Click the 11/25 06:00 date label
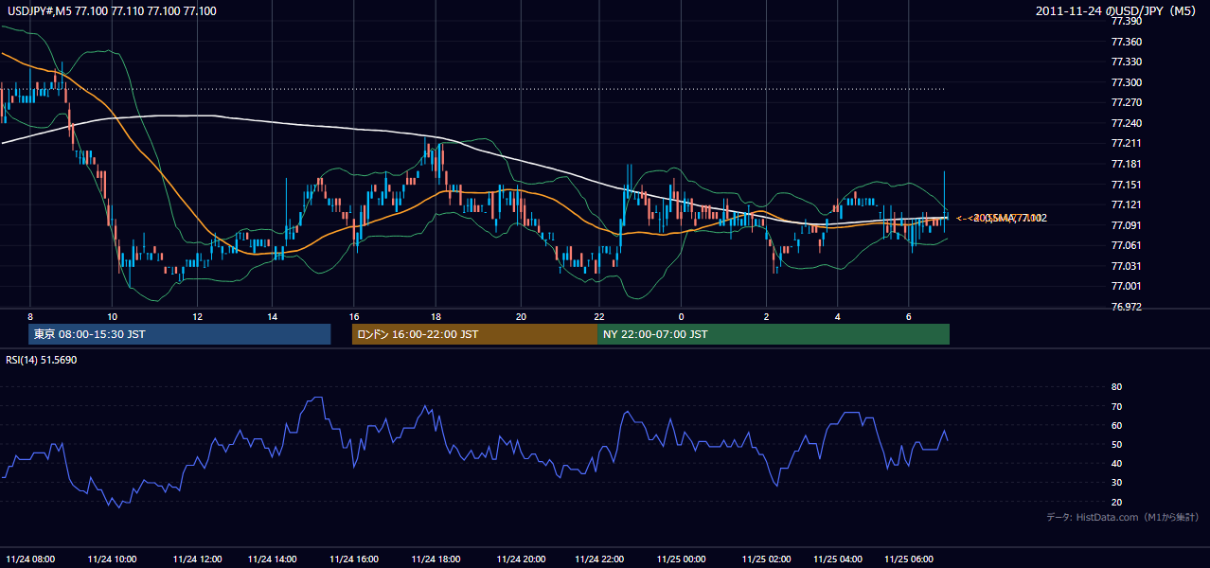1210x568 pixels. 909,559
